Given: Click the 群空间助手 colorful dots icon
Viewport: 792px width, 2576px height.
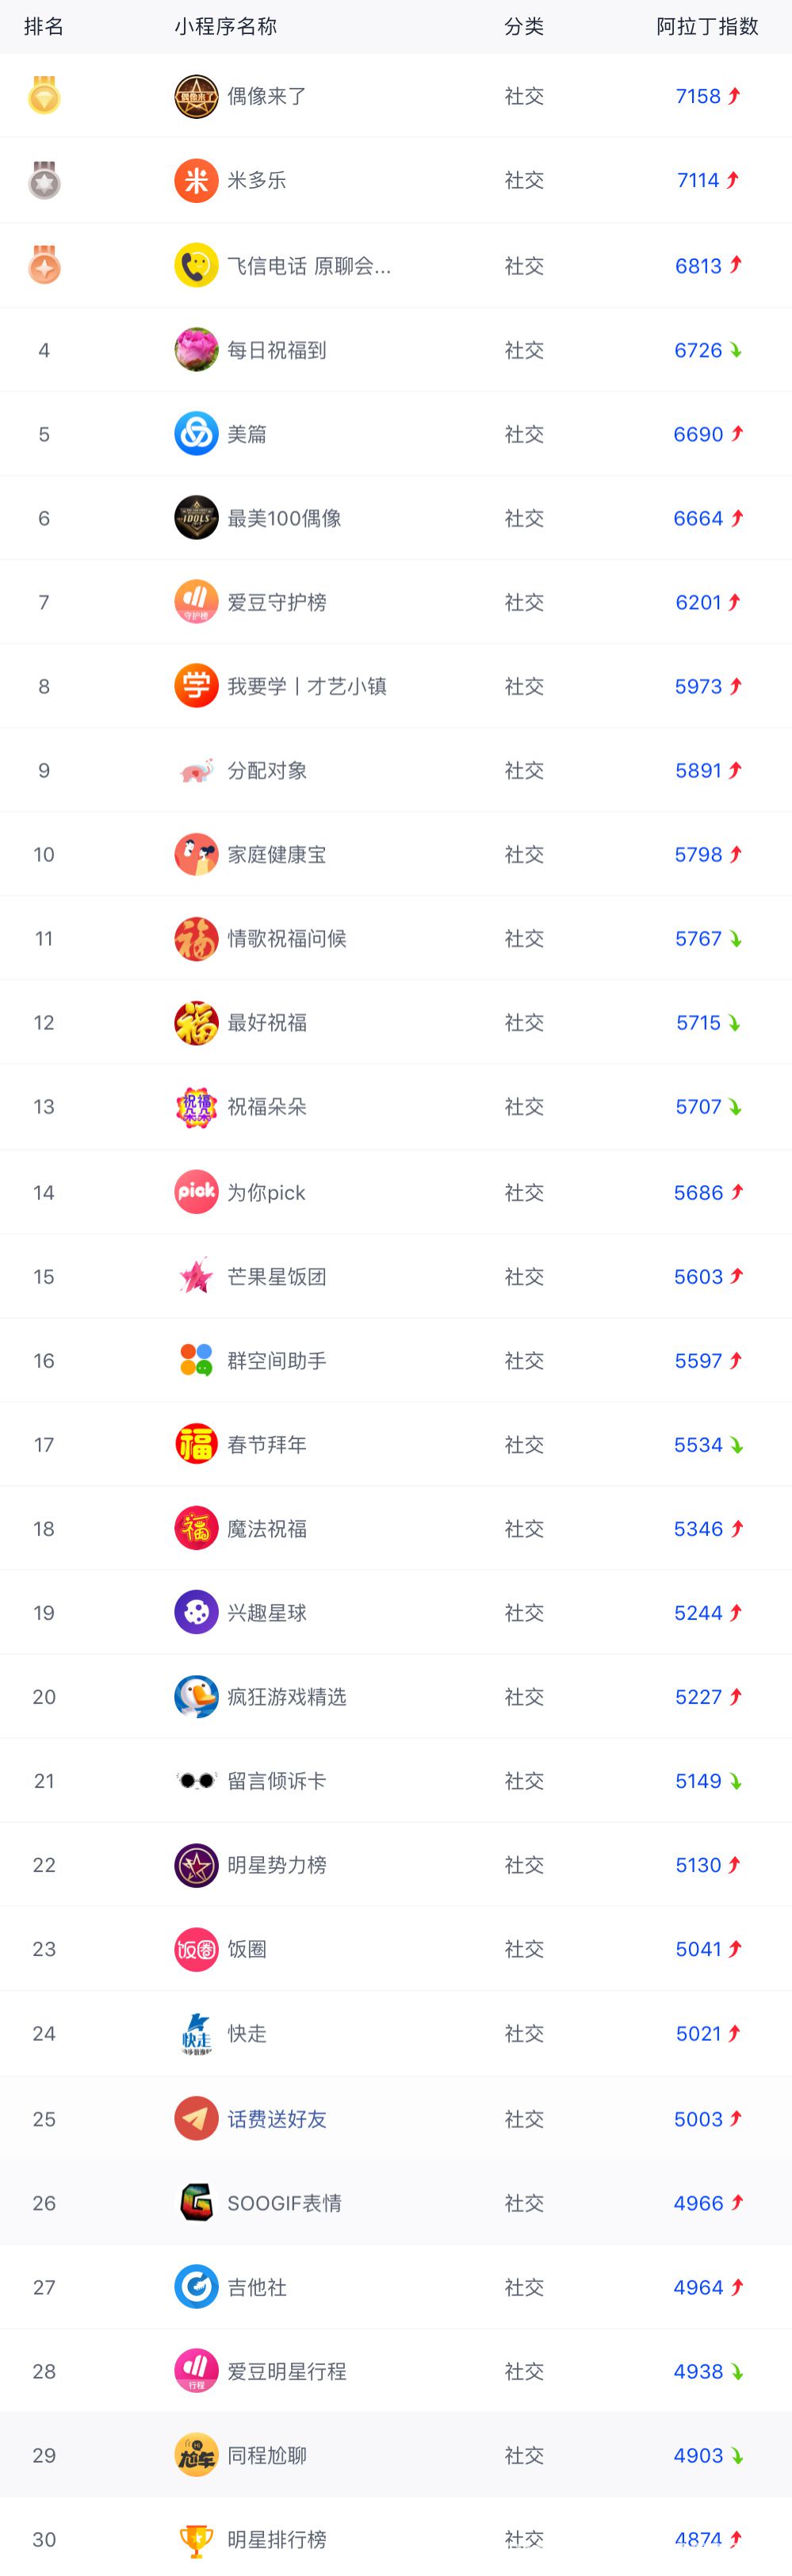Looking at the screenshot, I should pyautogui.click(x=196, y=1360).
